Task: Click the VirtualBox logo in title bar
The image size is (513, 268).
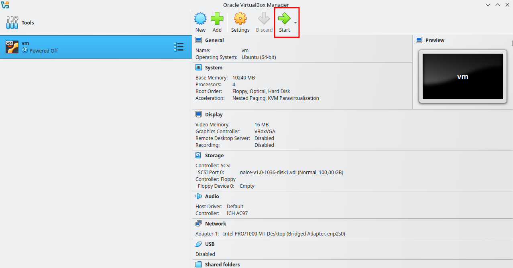Action: point(5,5)
